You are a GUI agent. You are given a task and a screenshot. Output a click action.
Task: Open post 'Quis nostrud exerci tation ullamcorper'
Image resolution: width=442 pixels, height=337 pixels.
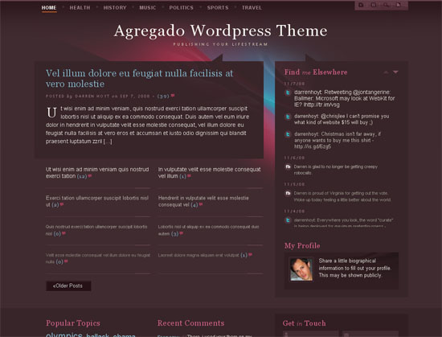96,230
